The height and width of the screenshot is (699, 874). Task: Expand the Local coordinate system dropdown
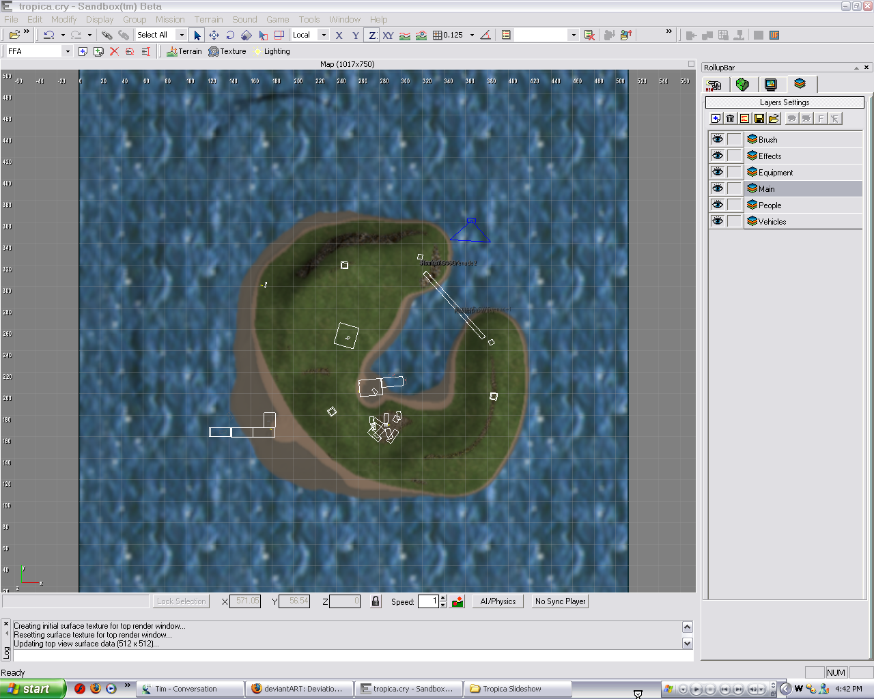pyautogui.click(x=324, y=35)
